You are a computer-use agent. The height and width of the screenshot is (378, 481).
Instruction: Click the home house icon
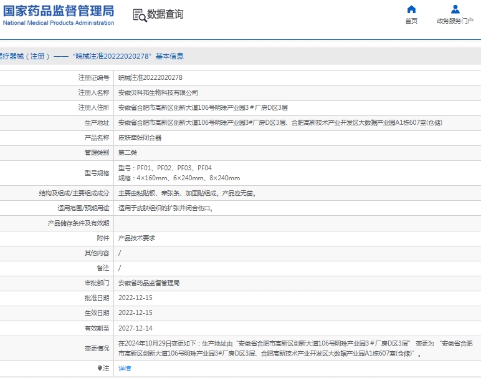pyautogui.click(x=411, y=9)
